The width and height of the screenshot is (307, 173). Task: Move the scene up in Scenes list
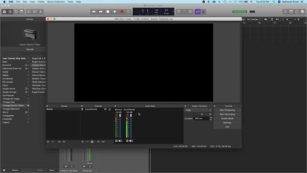click(59, 142)
